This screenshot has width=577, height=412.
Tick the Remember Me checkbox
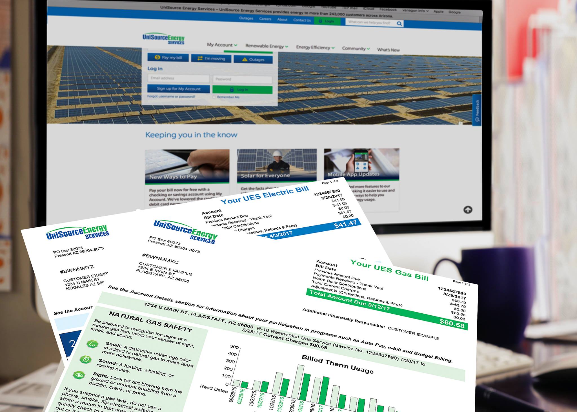(x=214, y=97)
